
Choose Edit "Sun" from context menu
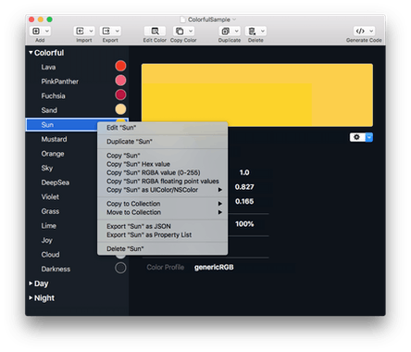click(163, 128)
